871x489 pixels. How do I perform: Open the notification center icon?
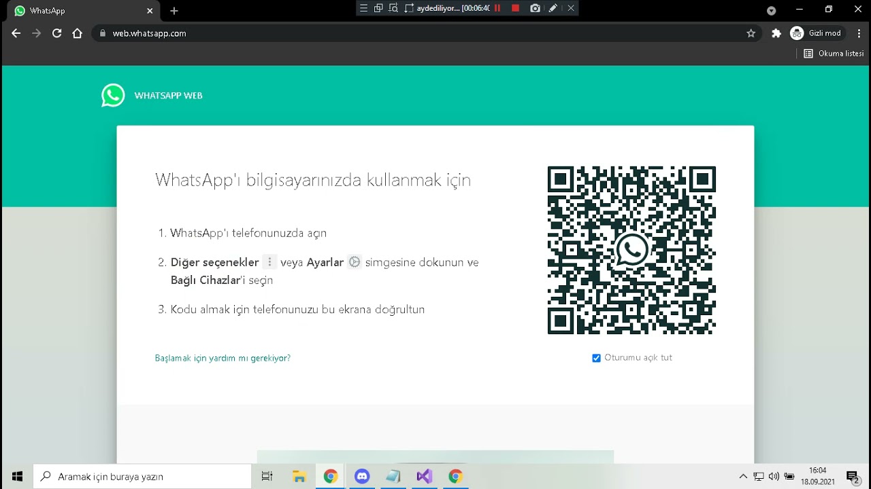coord(852,476)
